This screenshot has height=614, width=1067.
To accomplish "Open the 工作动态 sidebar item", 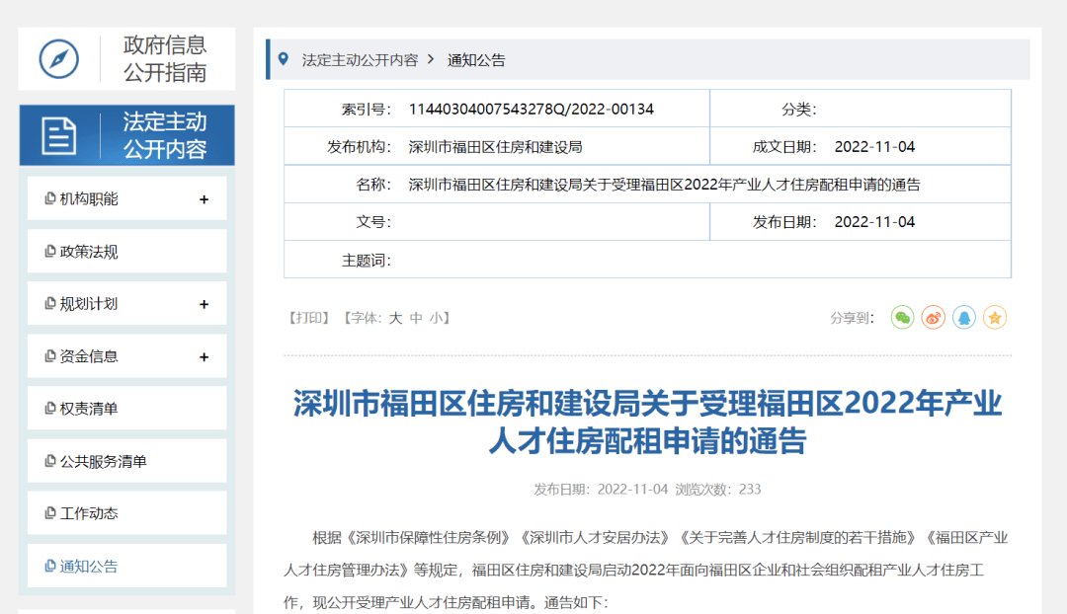I will (126, 513).
